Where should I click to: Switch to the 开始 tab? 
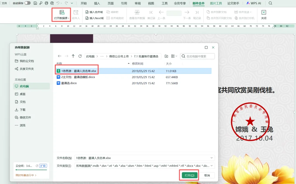84,3
